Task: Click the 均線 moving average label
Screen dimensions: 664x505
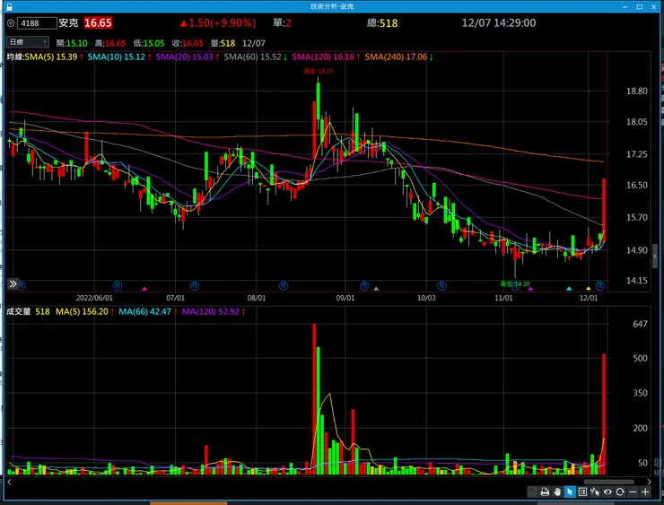Action: [x=15, y=57]
